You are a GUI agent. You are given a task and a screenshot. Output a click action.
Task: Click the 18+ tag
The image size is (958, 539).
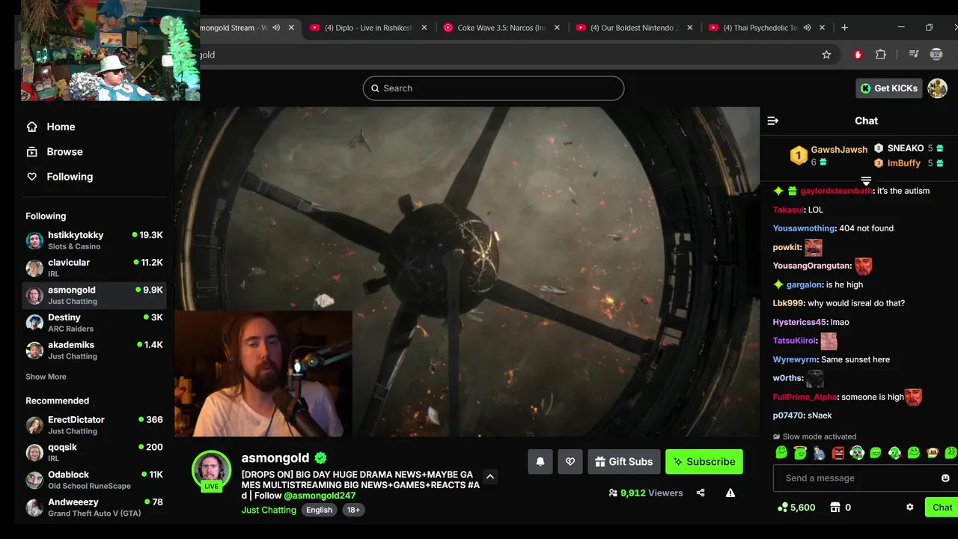(x=353, y=510)
